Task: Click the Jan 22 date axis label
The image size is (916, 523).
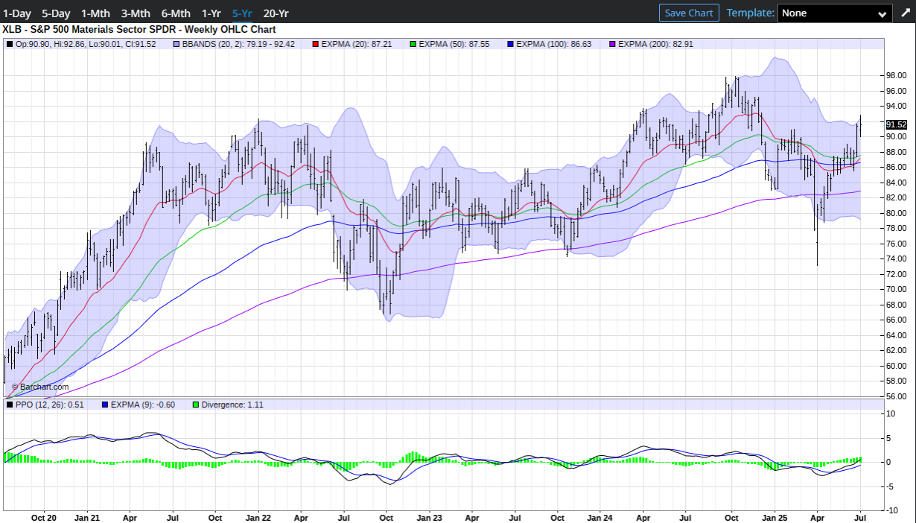Action: point(258,516)
